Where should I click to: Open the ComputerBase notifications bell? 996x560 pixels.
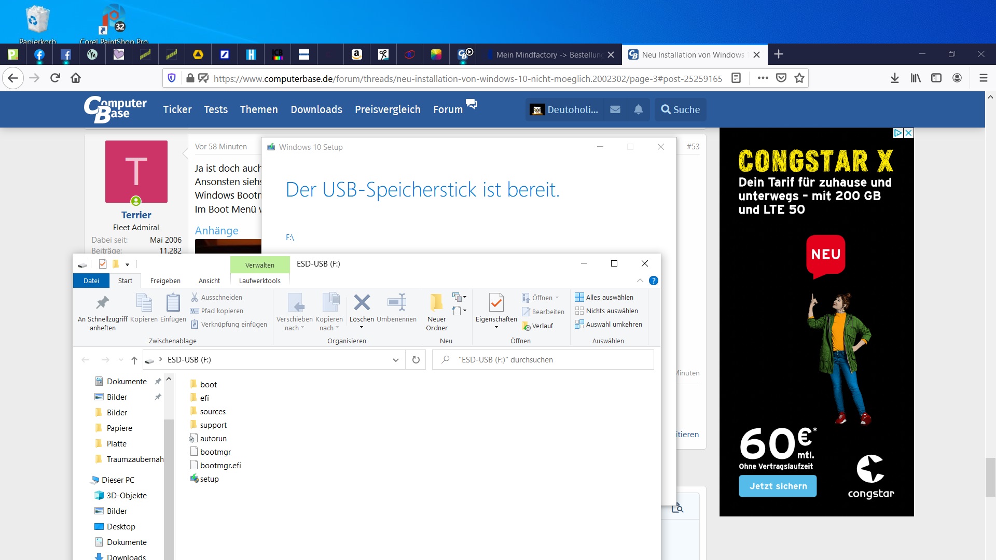click(638, 109)
